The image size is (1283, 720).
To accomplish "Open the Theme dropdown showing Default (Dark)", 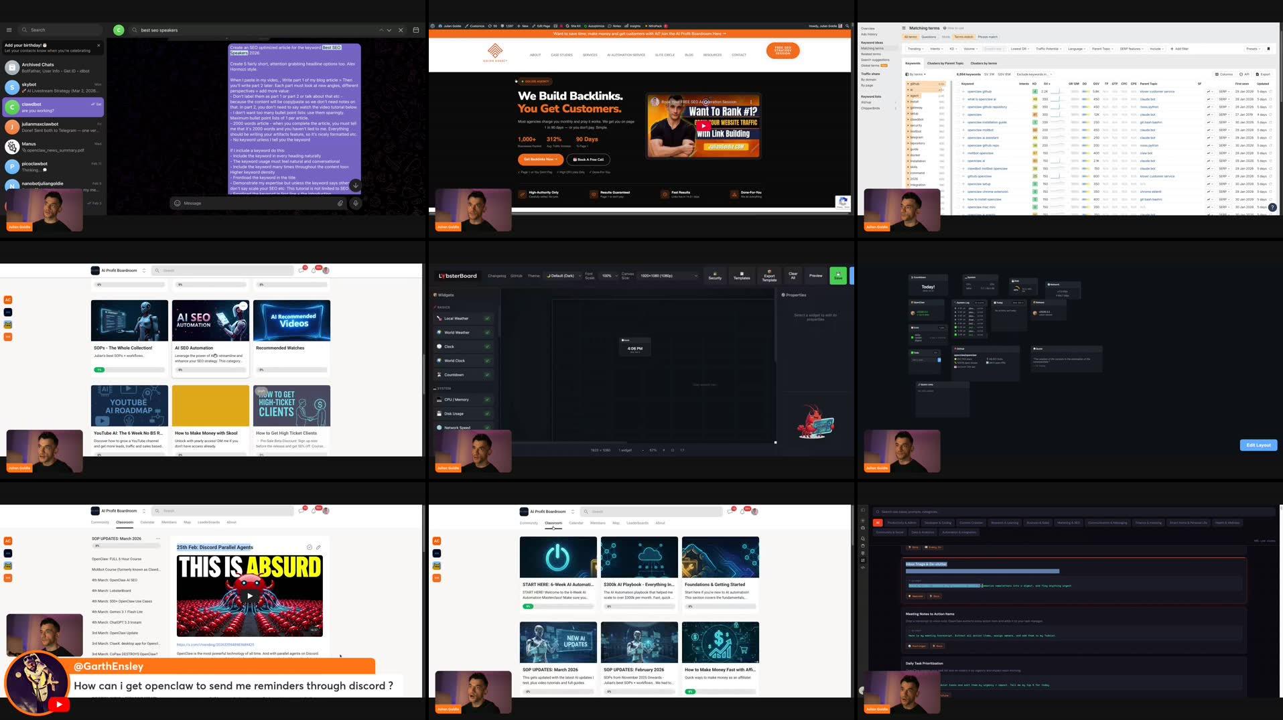I will point(561,276).
